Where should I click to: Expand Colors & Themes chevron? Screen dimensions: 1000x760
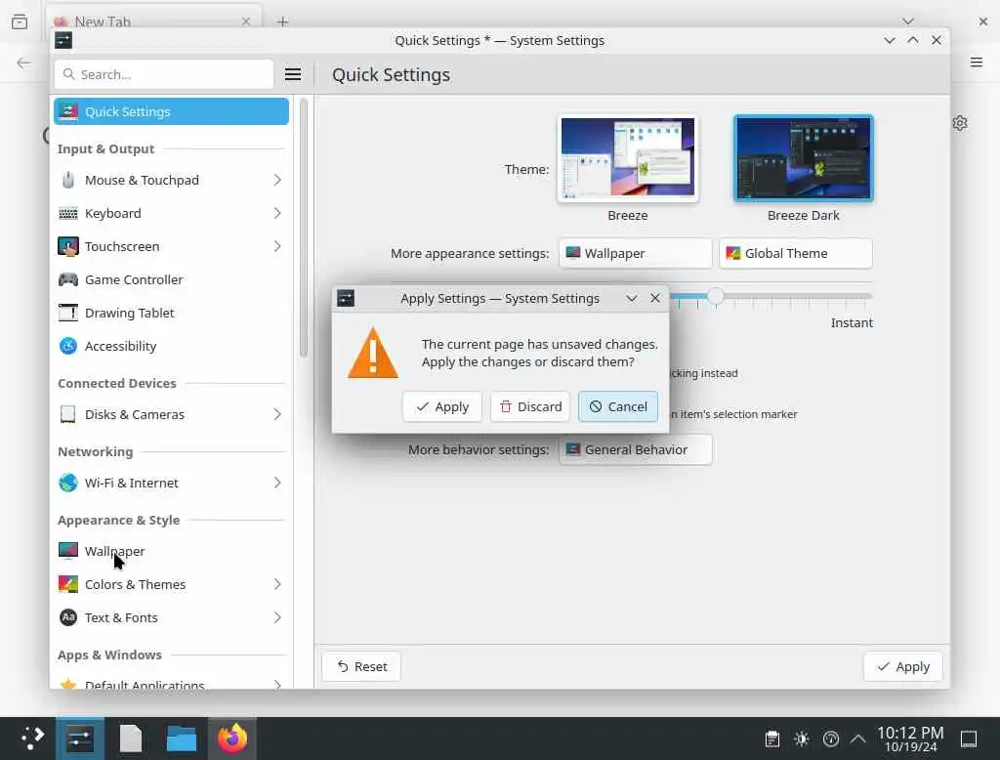tap(277, 584)
